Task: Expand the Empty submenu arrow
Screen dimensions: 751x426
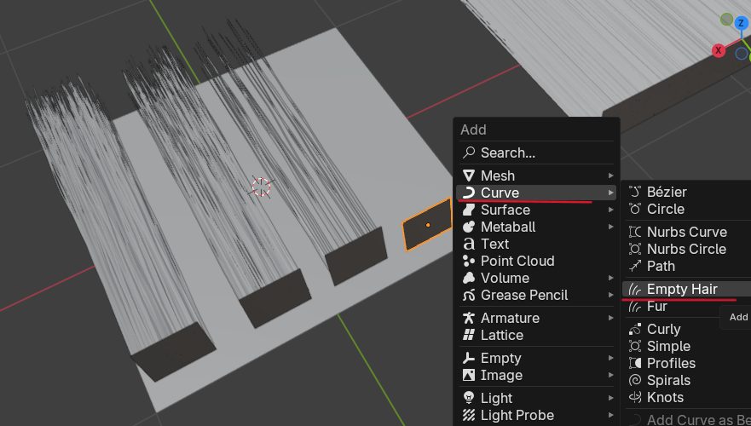Action: click(x=610, y=359)
